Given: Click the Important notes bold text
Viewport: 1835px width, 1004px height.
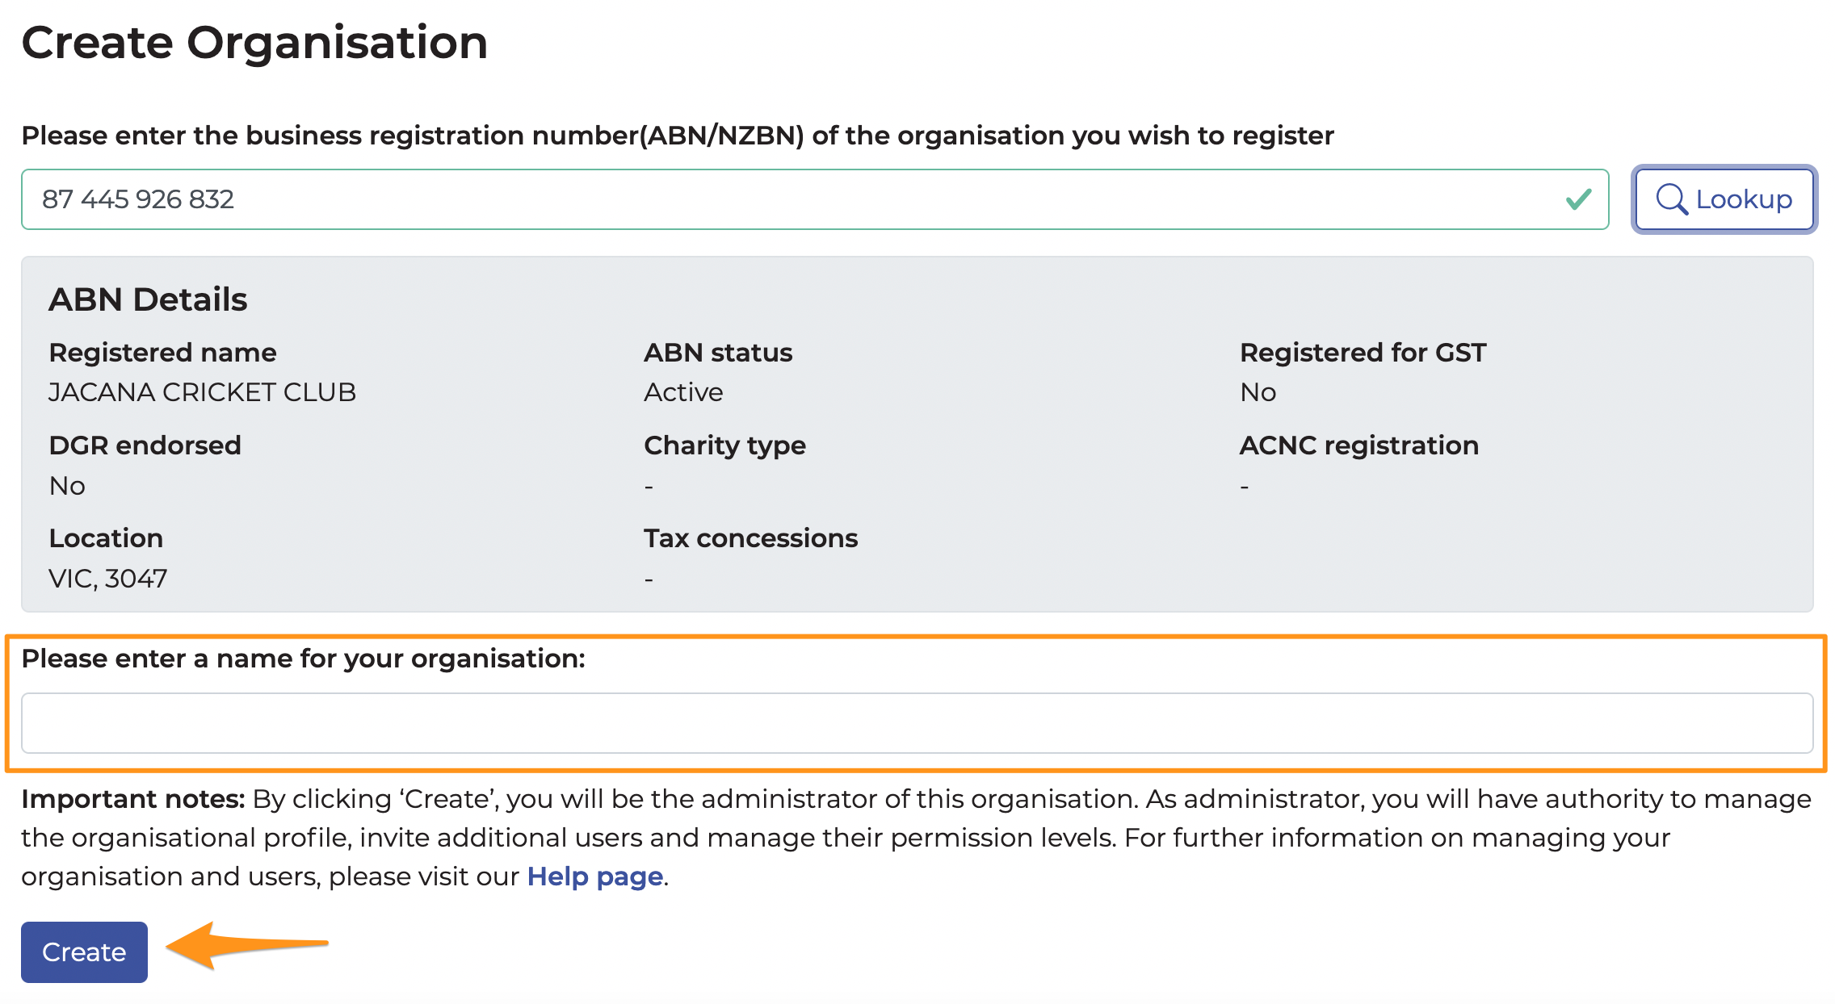Looking at the screenshot, I should pyautogui.click(x=133, y=799).
